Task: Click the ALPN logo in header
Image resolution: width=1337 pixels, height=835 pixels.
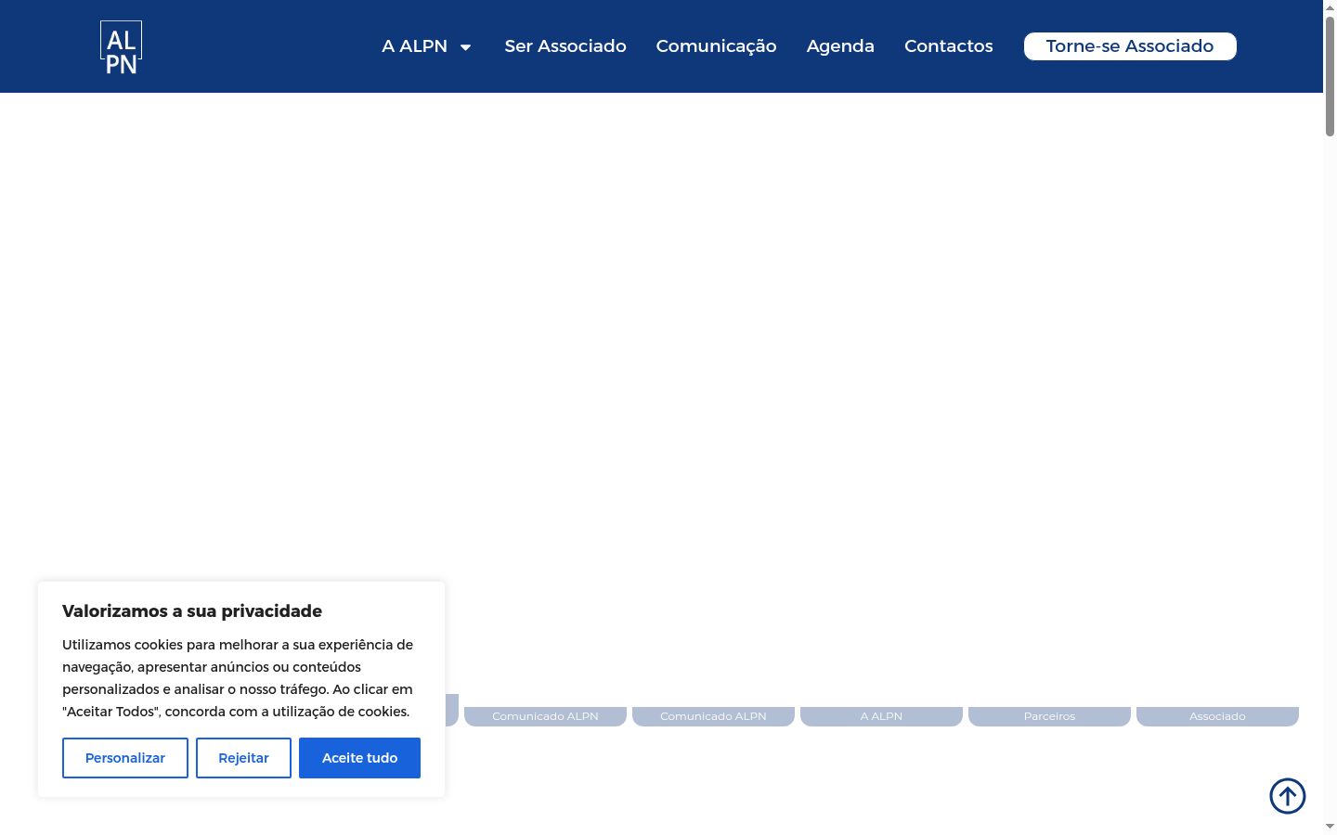Action: [121, 46]
